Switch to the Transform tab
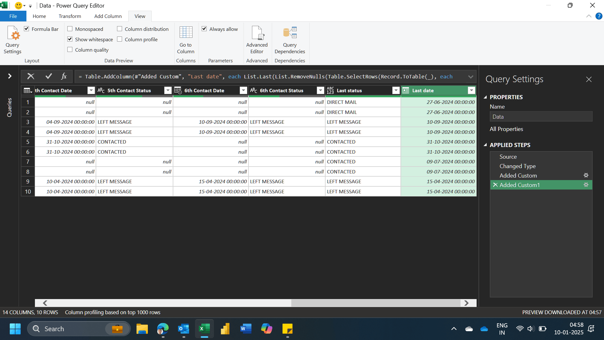Image resolution: width=604 pixels, height=340 pixels. pyautogui.click(x=70, y=16)
